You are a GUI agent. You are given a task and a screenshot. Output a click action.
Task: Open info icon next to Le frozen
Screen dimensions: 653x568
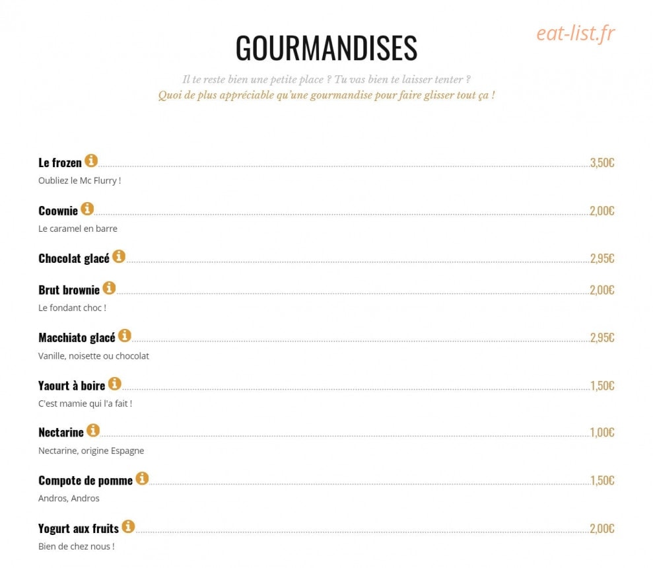pyautogui.click(x=91, y=160)
